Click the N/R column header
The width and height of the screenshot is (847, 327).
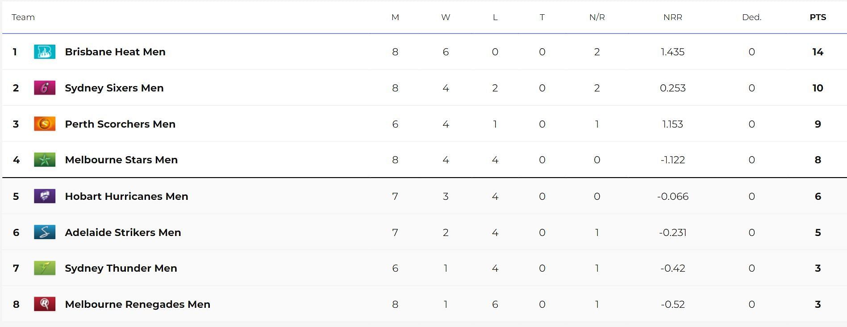(597, 17)
